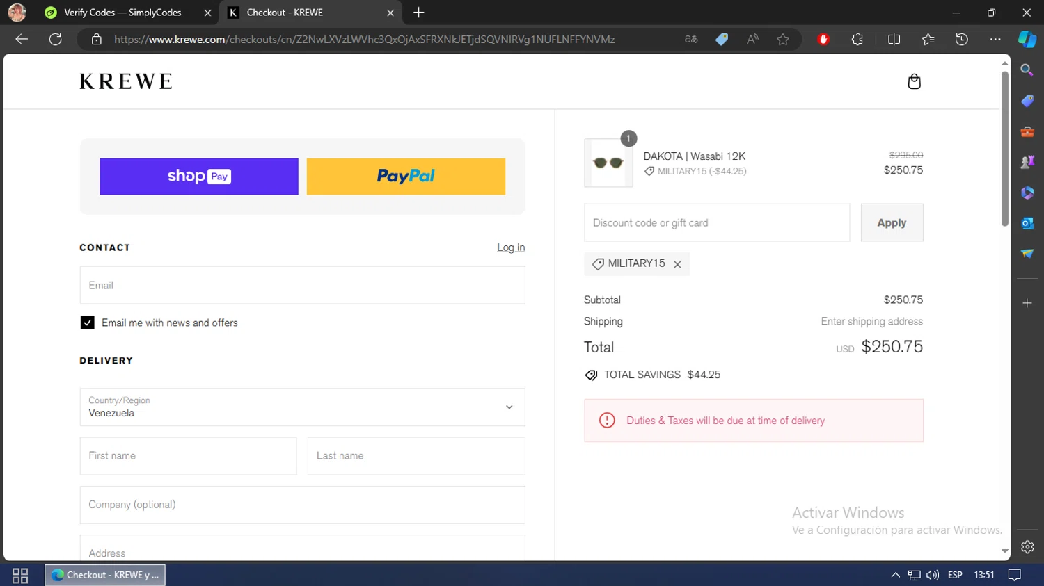This screenshot has width=1044, height=586.
Task: Click the Enter shipping address text
Action: pos(871,321)
